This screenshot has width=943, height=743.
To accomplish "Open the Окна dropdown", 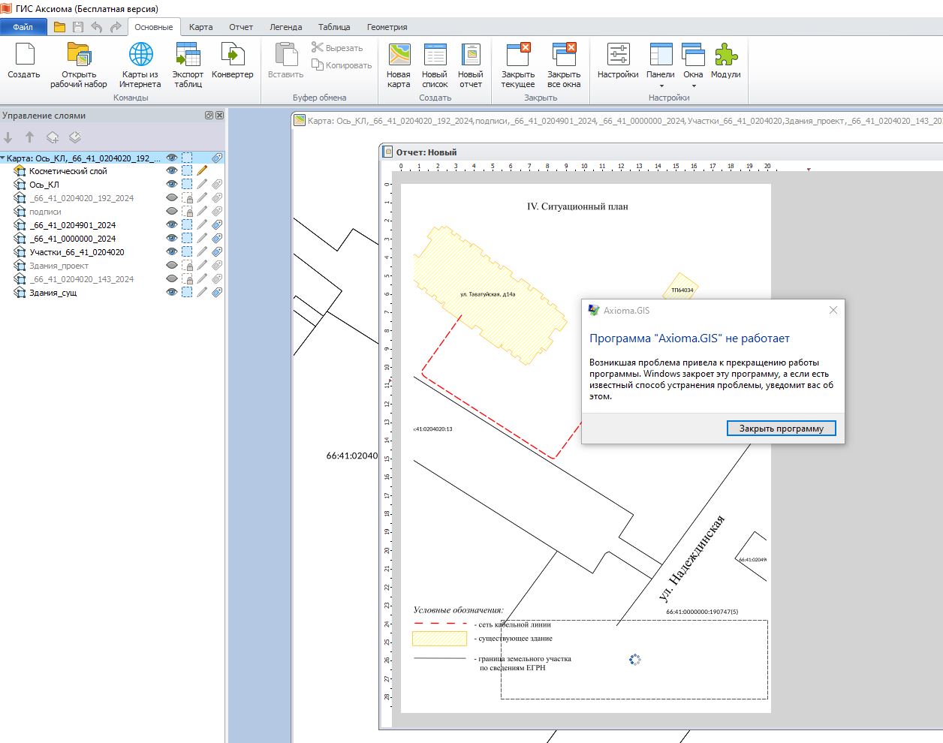I will [x=693, y=65].
